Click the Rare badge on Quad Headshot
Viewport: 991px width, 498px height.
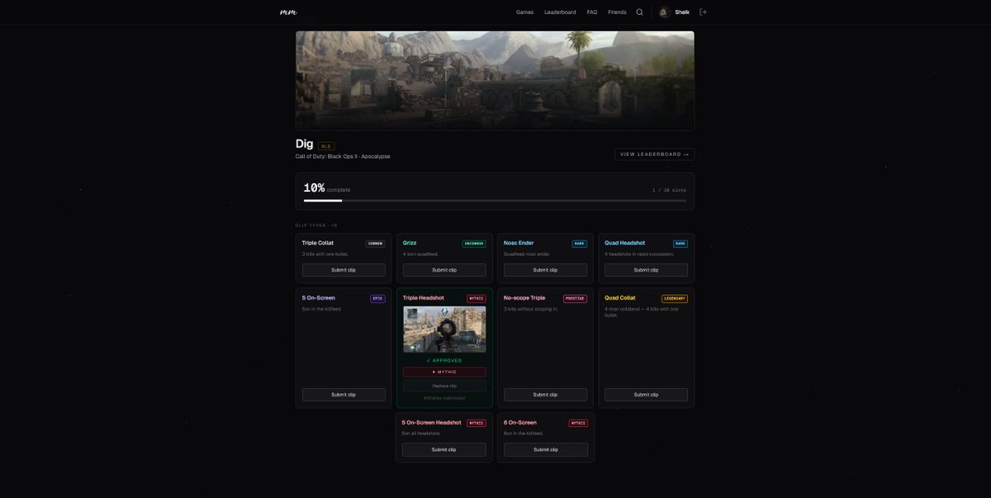click(680, 244)
